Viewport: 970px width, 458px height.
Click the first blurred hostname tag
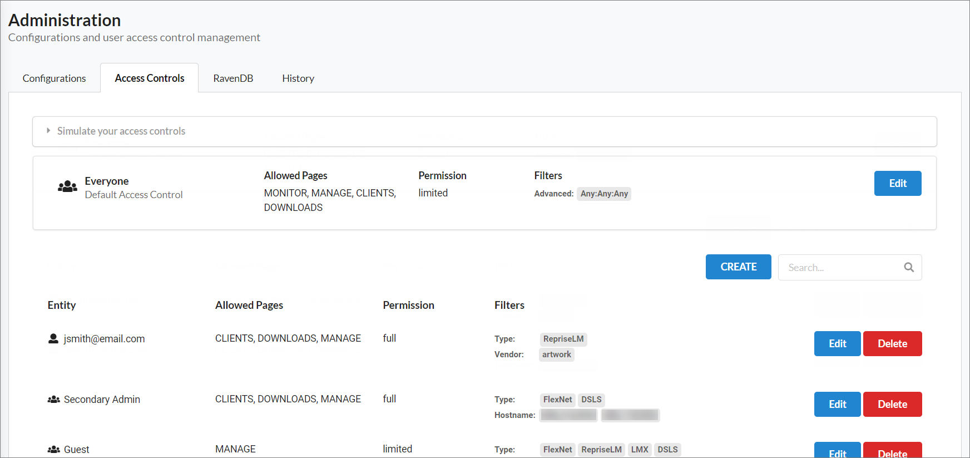tap(568, 415)
